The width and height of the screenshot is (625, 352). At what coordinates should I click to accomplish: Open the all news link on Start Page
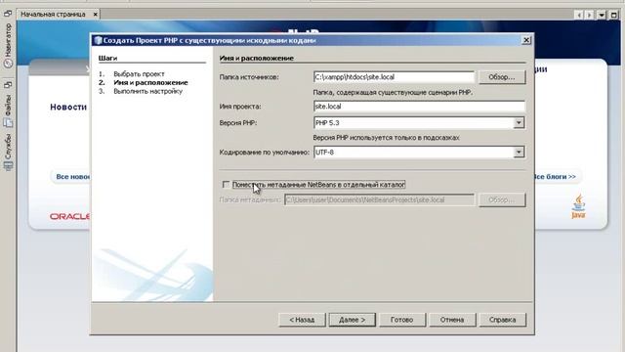coord(72,177)
